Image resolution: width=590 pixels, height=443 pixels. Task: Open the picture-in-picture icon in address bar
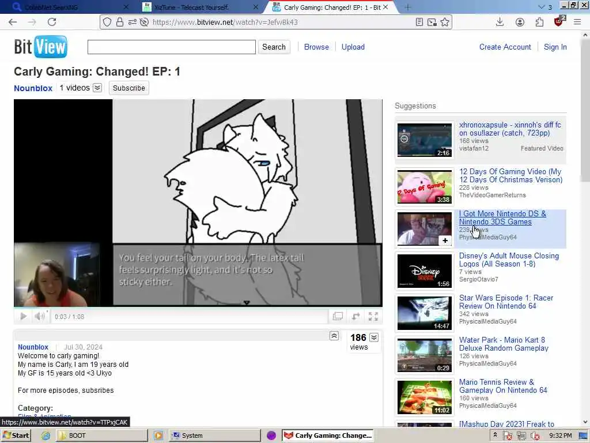[x=432, y=22]
